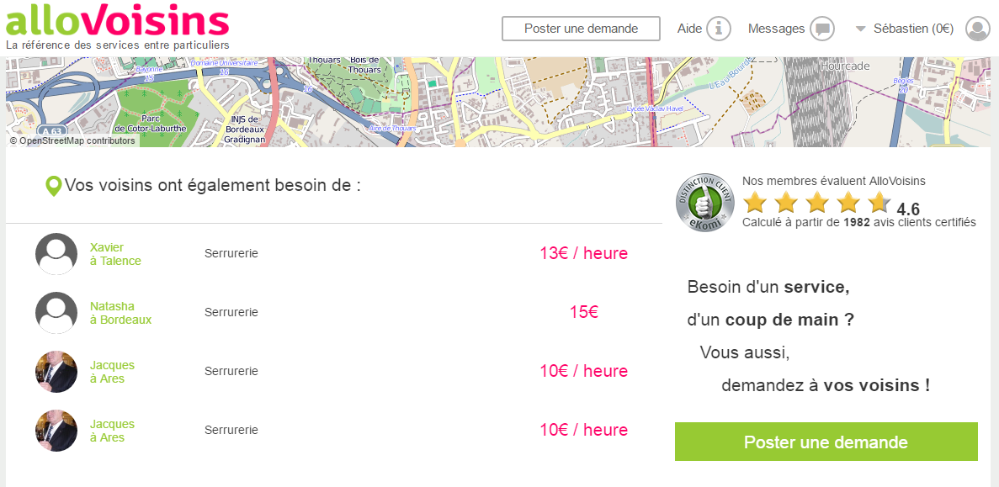Open the Messages menu item

[x=776, y=29]
